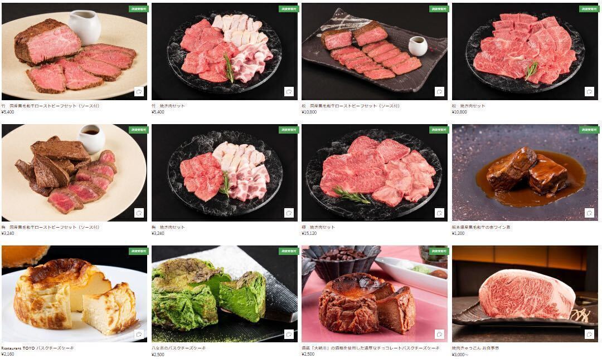
Task: Open the ¥10,800 松 焼き肉セット product image
Action: pyautogui.click(x=525, y=51)
